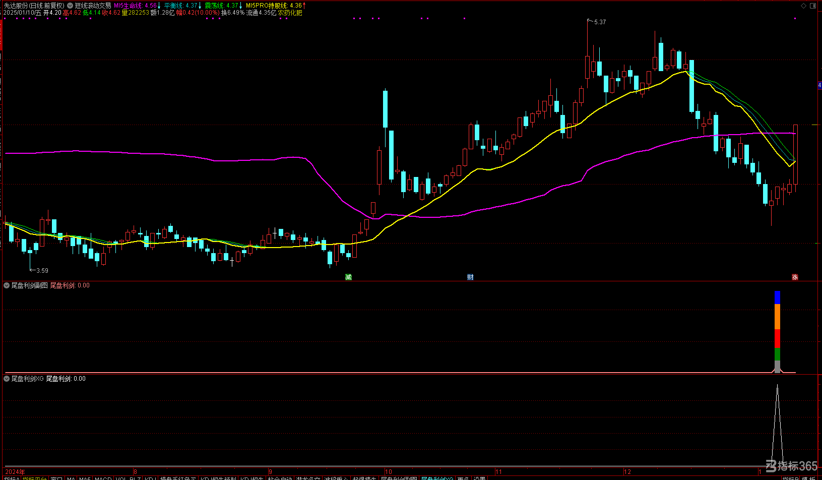Image resolution: width=822 pixels, height=480 pixels.
Task: Click the MI5生命线: 4.56 label
Action: 135,6
